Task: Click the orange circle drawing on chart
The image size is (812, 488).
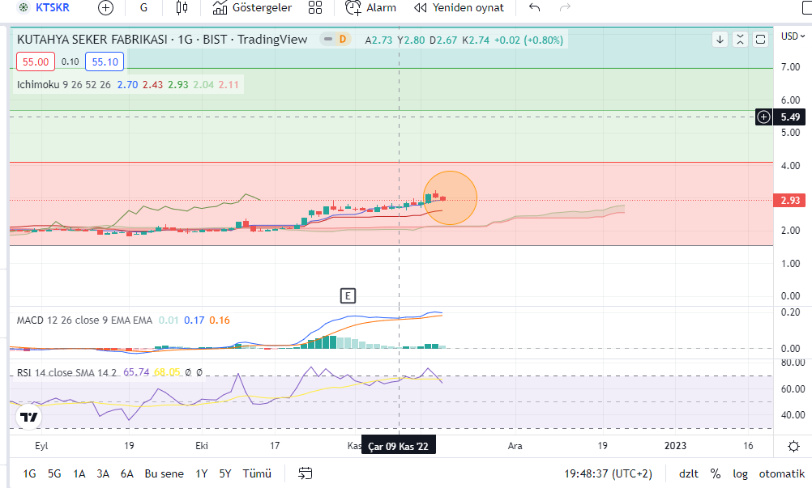Action: pyautogui.click(x=450, y=198)
